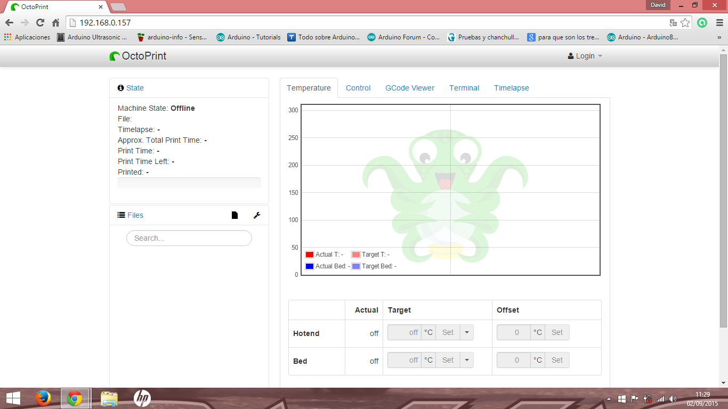Close the OctoPrint browser tab
This screenshot has height=409, width=728.
[101, 7]
